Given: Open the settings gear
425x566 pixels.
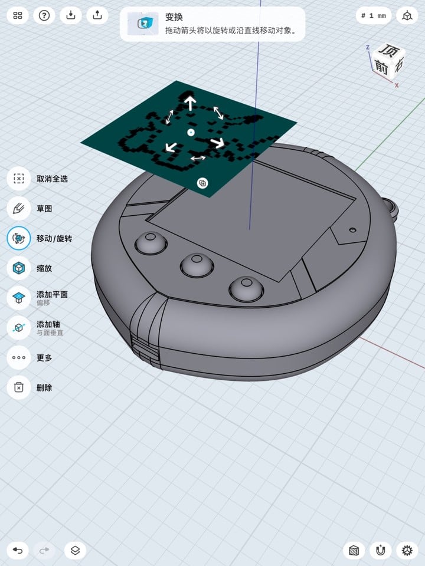Looking at the screenshot, I should (407, 551).
